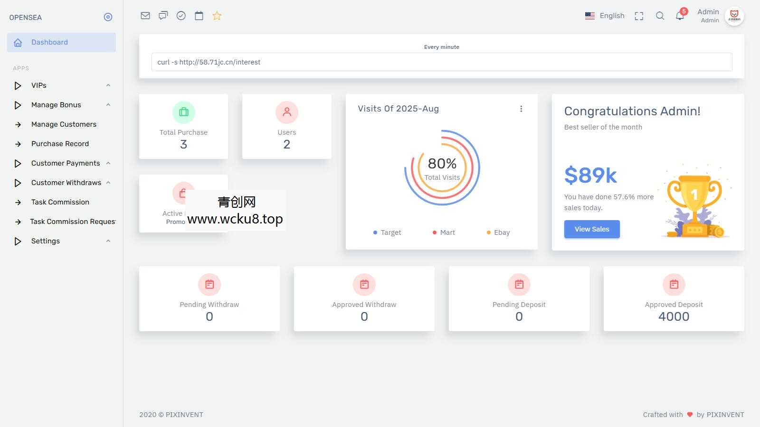Click the todo checkmark circle icon

(x=181, y=16)
